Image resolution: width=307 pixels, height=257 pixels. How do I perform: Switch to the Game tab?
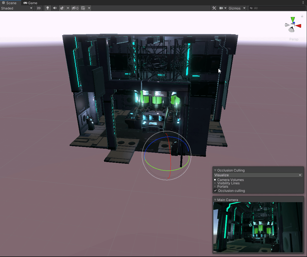(x=30, y=3)
